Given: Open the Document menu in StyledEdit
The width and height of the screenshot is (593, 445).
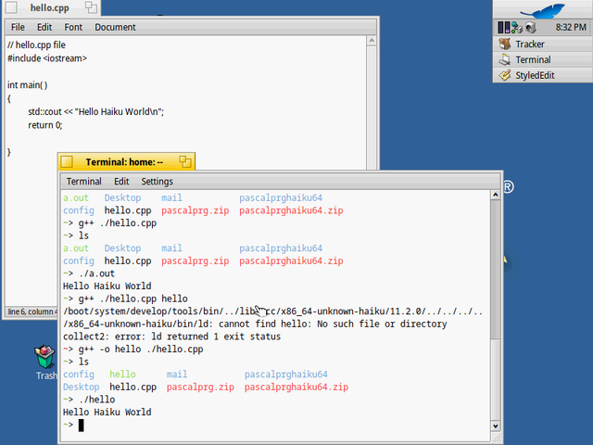Looking at the screenshot, I should [115, 27].
